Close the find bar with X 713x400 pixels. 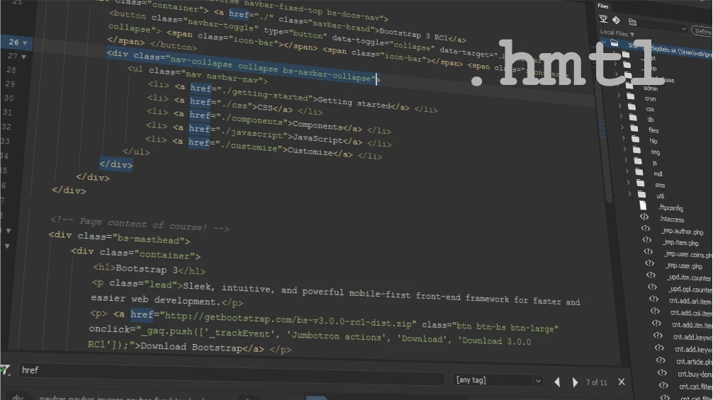(622, 382)
